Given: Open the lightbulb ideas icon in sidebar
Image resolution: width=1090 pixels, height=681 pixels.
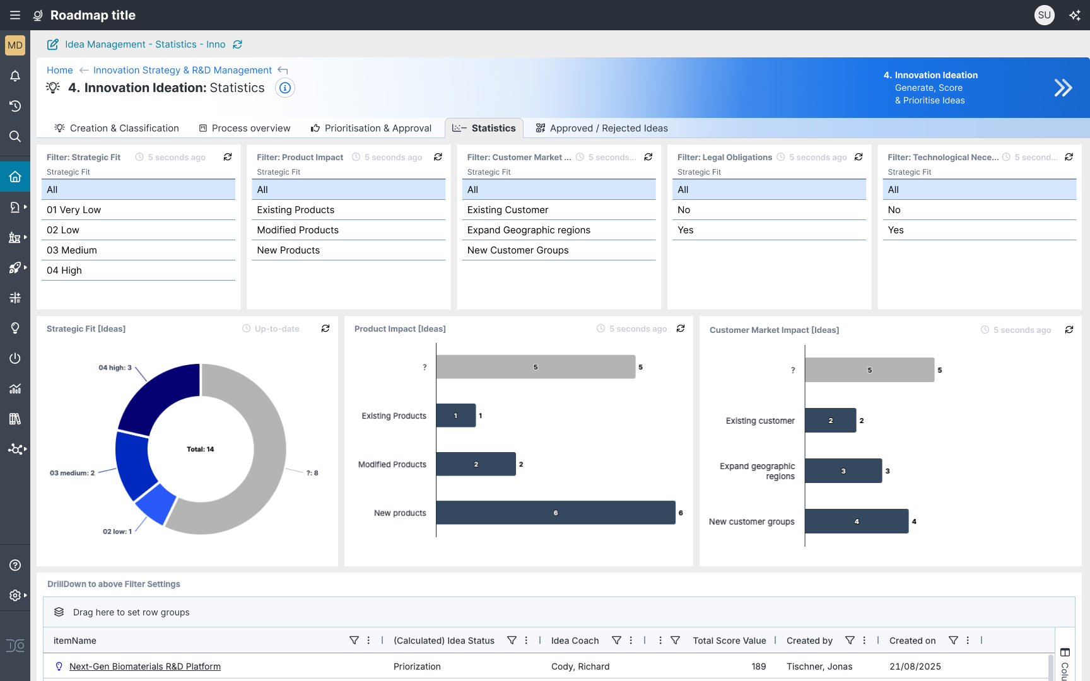Looking at the screenshot, I should (x=15, y=328).
